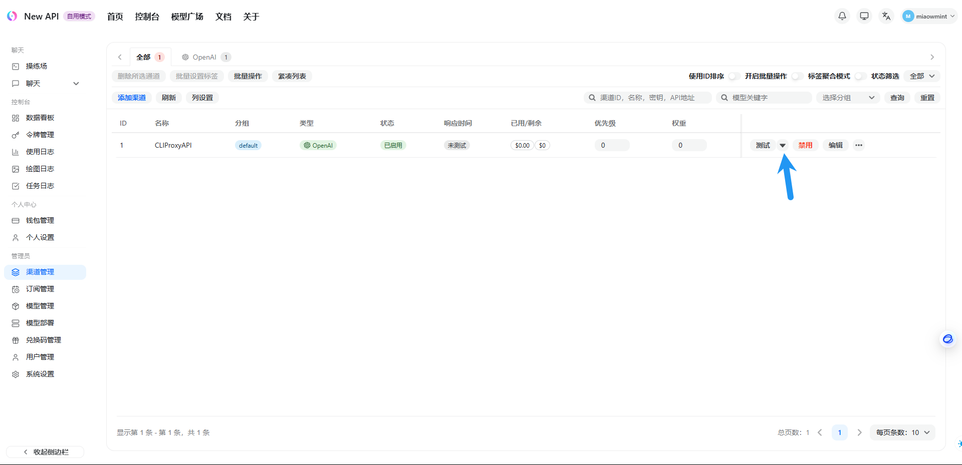Click the theme monitor icon in header
Screen dimensions: 962x465
864,16
